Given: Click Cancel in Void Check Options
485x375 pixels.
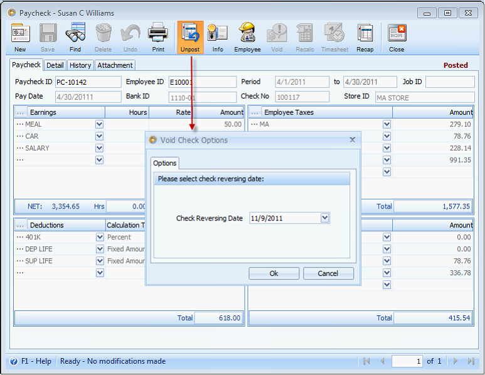Looking at the screenshot, I should (x=328, y=273).
